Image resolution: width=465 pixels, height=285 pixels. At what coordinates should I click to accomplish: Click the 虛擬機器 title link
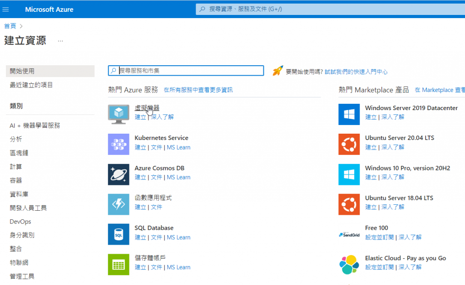point(147,108)
